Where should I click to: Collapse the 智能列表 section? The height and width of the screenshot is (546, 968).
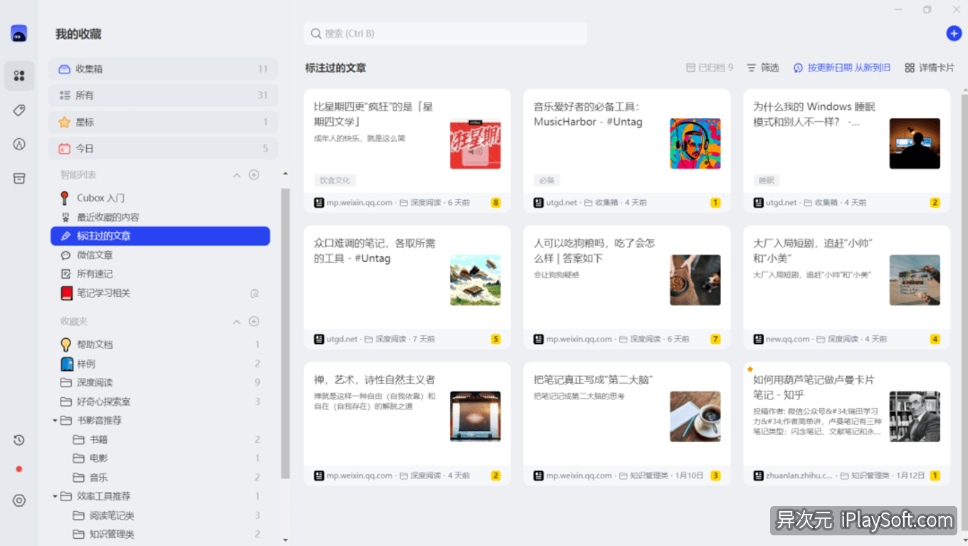(x=236, y=174)
